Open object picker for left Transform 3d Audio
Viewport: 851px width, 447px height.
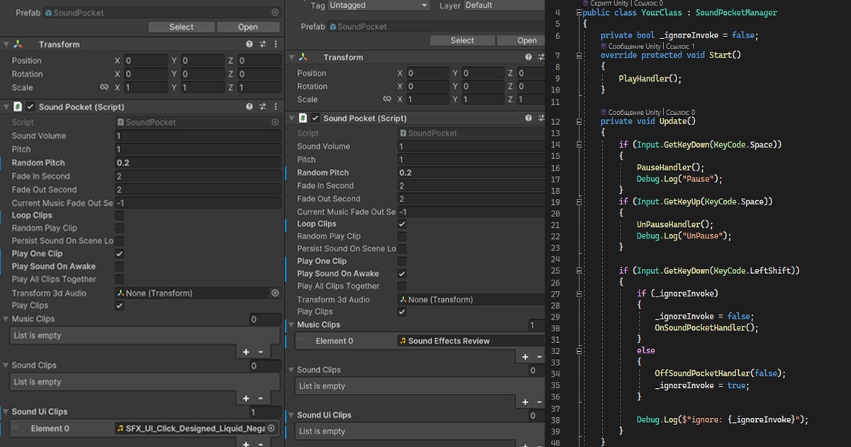(x=275, y=293)
